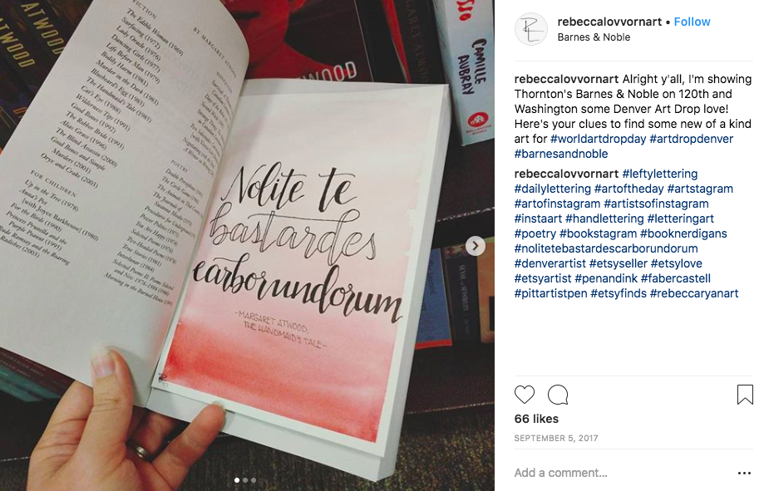Screen dimensions: 769x491
Task: Open Barnes & Noble location
Action: click(x=594, y=37)
